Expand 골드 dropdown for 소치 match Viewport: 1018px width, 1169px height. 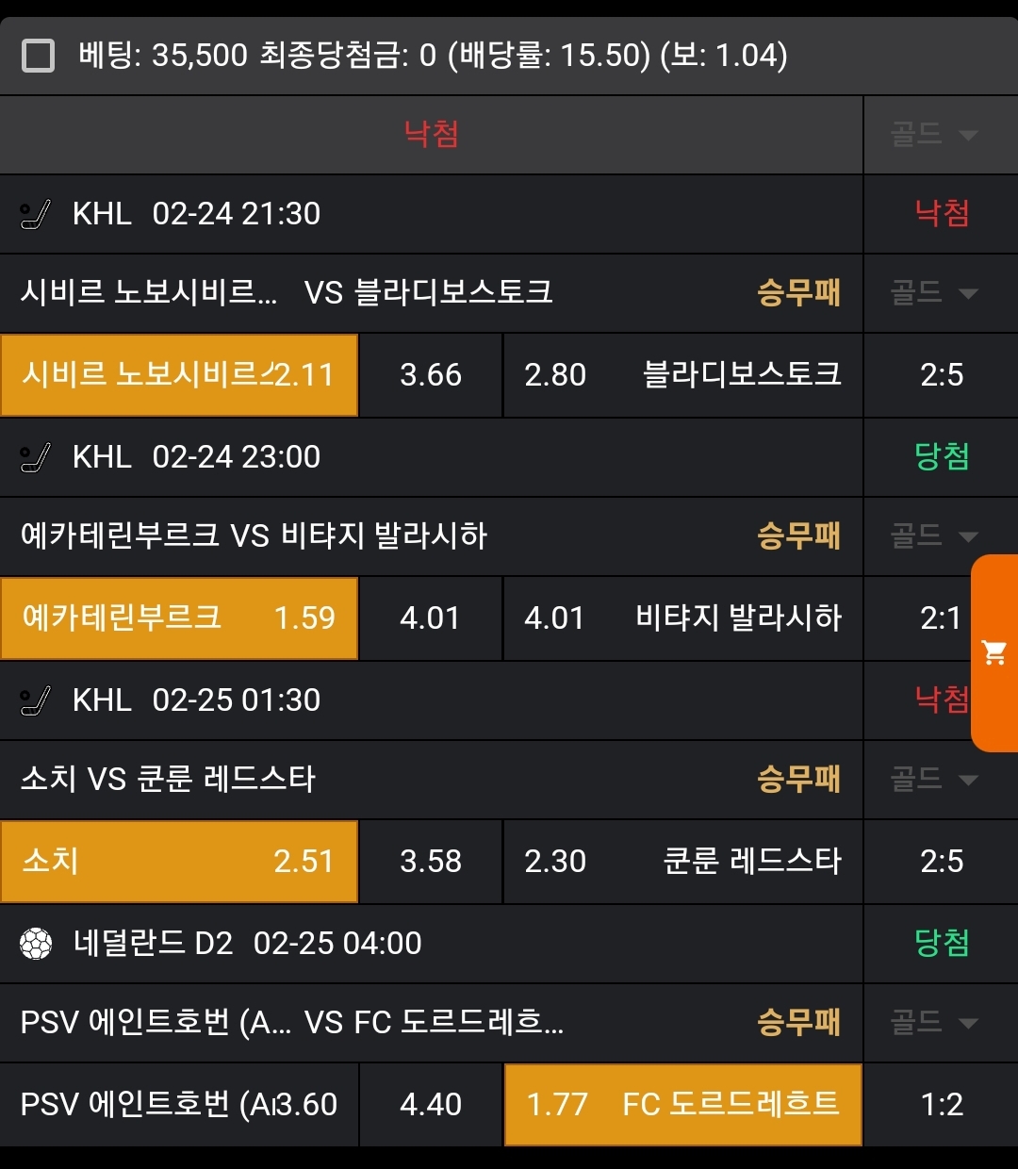pos(934,780)
